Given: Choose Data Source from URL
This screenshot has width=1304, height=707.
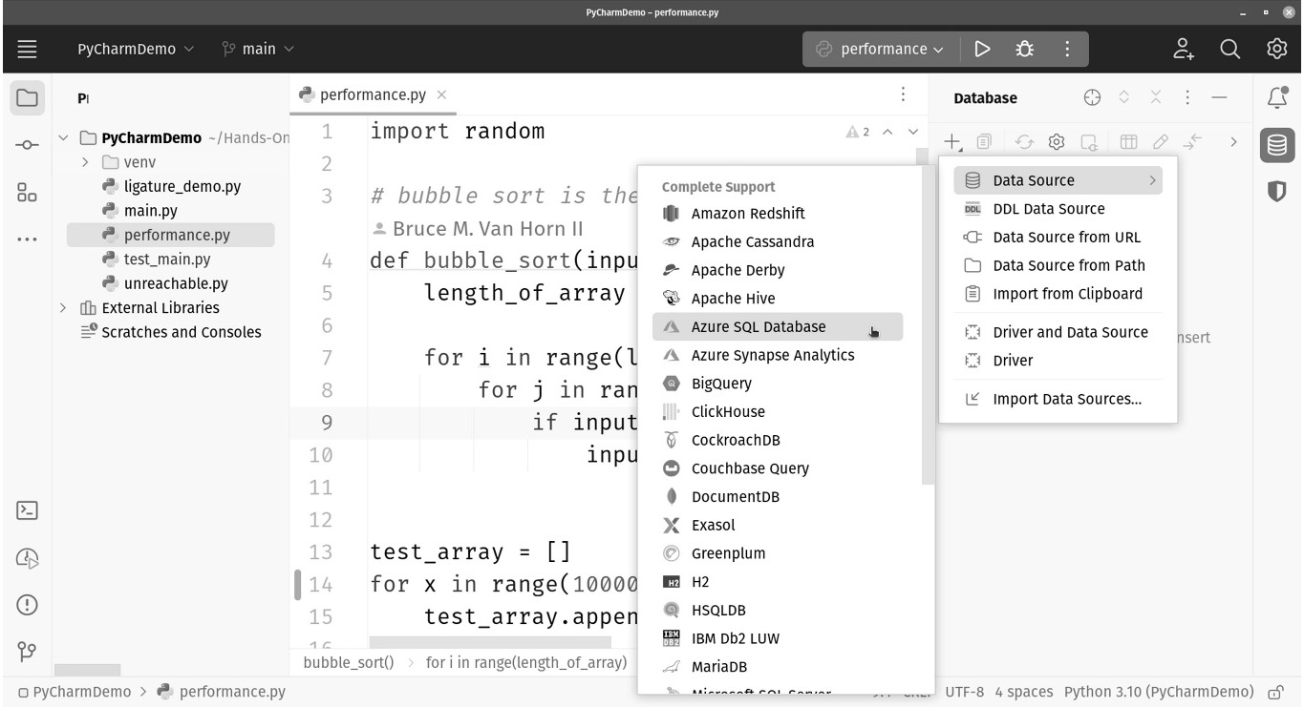Looking at the screenshot, I should (x=1058, y=238).
